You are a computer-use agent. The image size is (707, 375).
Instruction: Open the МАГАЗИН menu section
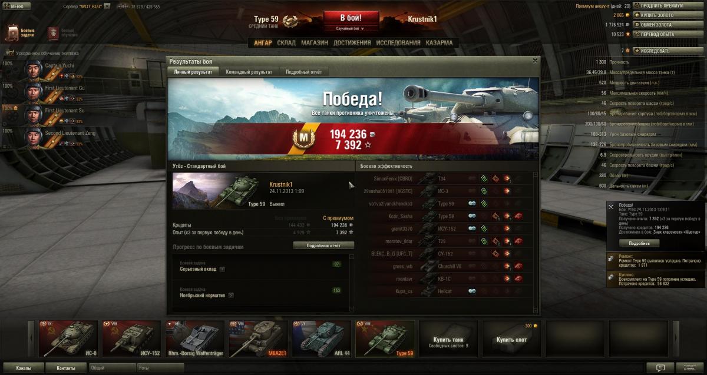click(315, 43)
